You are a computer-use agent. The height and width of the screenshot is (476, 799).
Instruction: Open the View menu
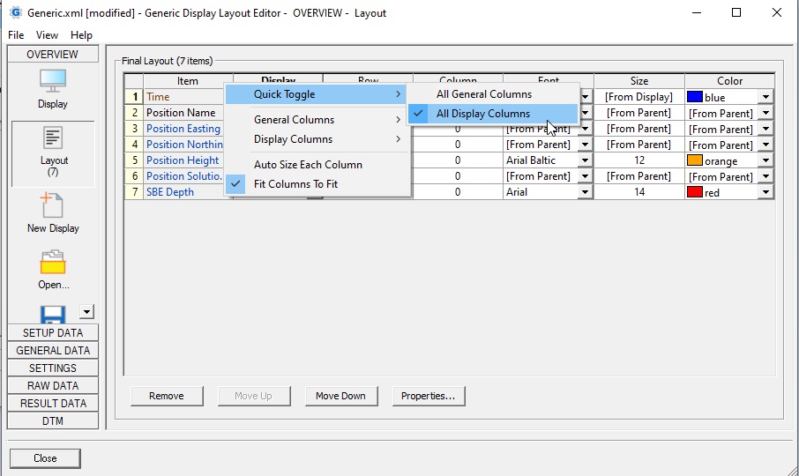[47, 35]
